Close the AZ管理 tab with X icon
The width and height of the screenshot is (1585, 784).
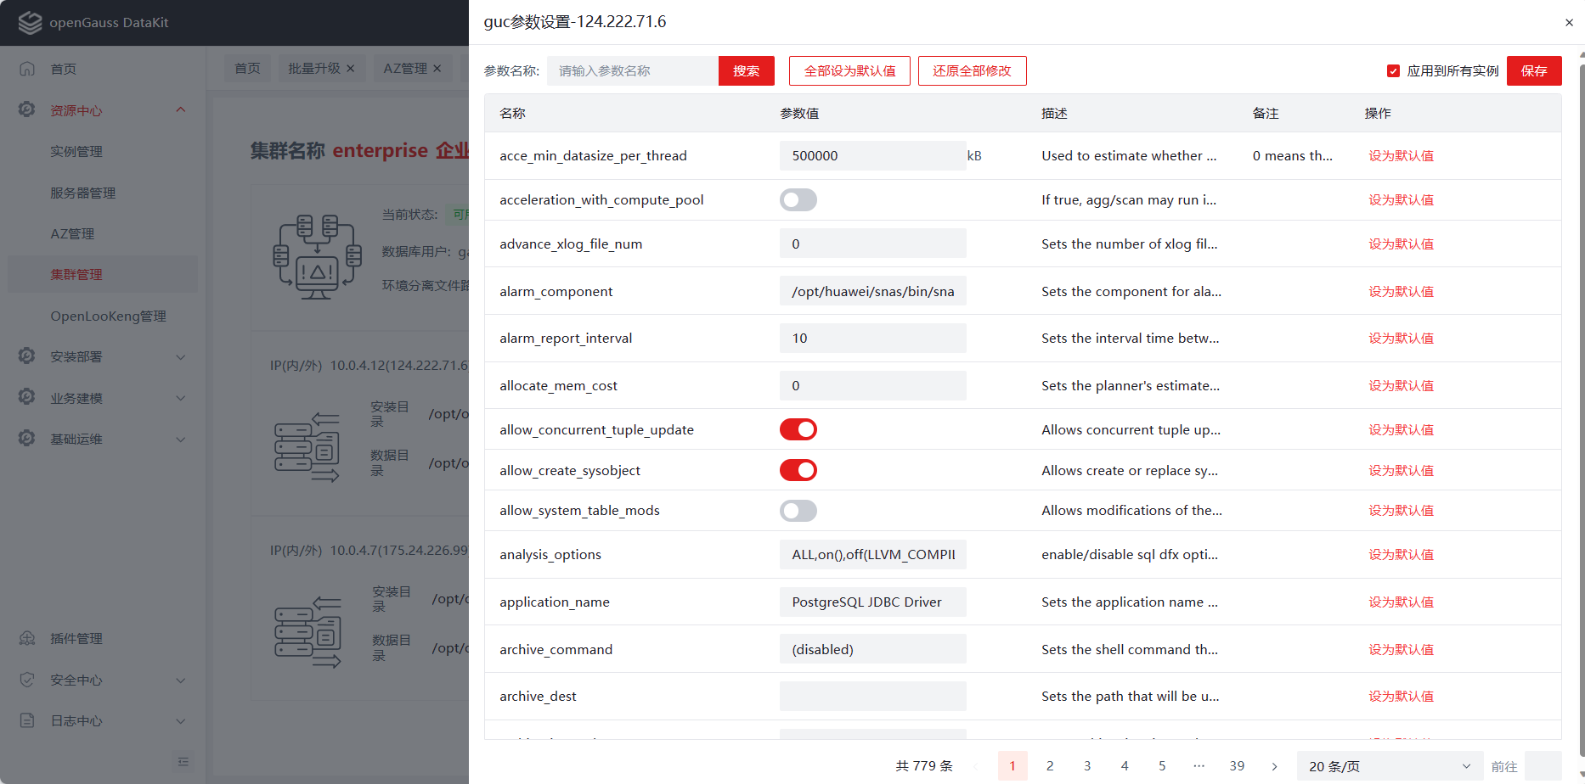[437, 69]
